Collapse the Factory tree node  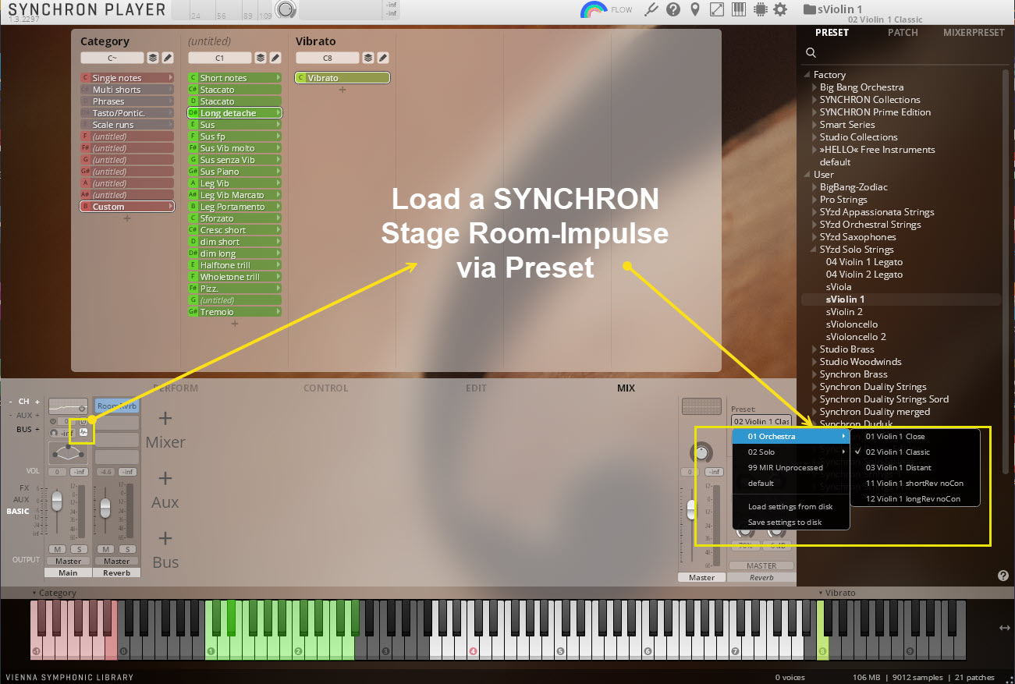807,75
